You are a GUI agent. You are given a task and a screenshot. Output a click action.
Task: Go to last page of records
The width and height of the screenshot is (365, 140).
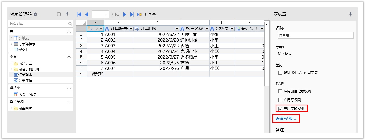[x=132, y=14]
